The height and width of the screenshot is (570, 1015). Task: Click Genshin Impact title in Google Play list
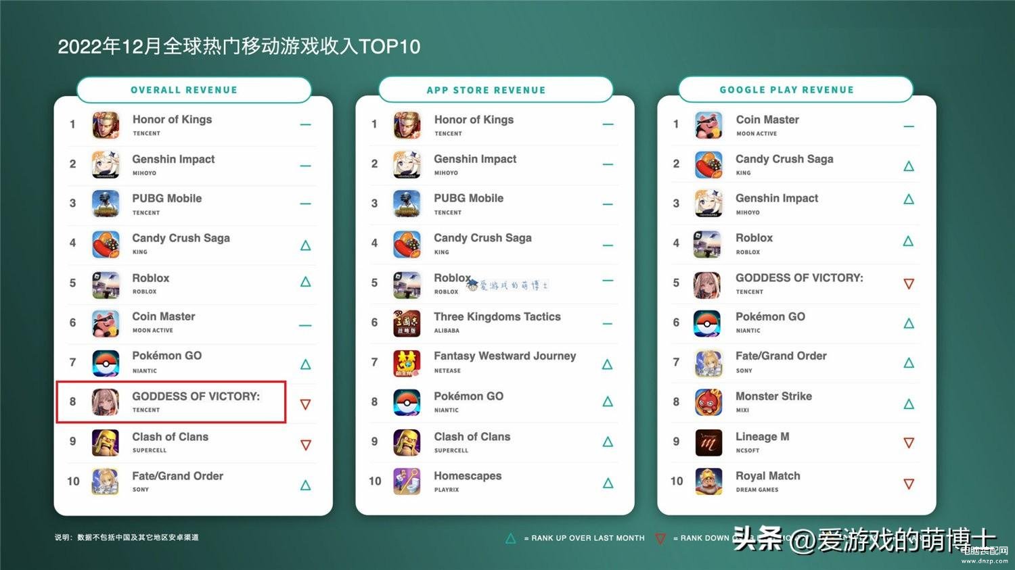[777, 198]
